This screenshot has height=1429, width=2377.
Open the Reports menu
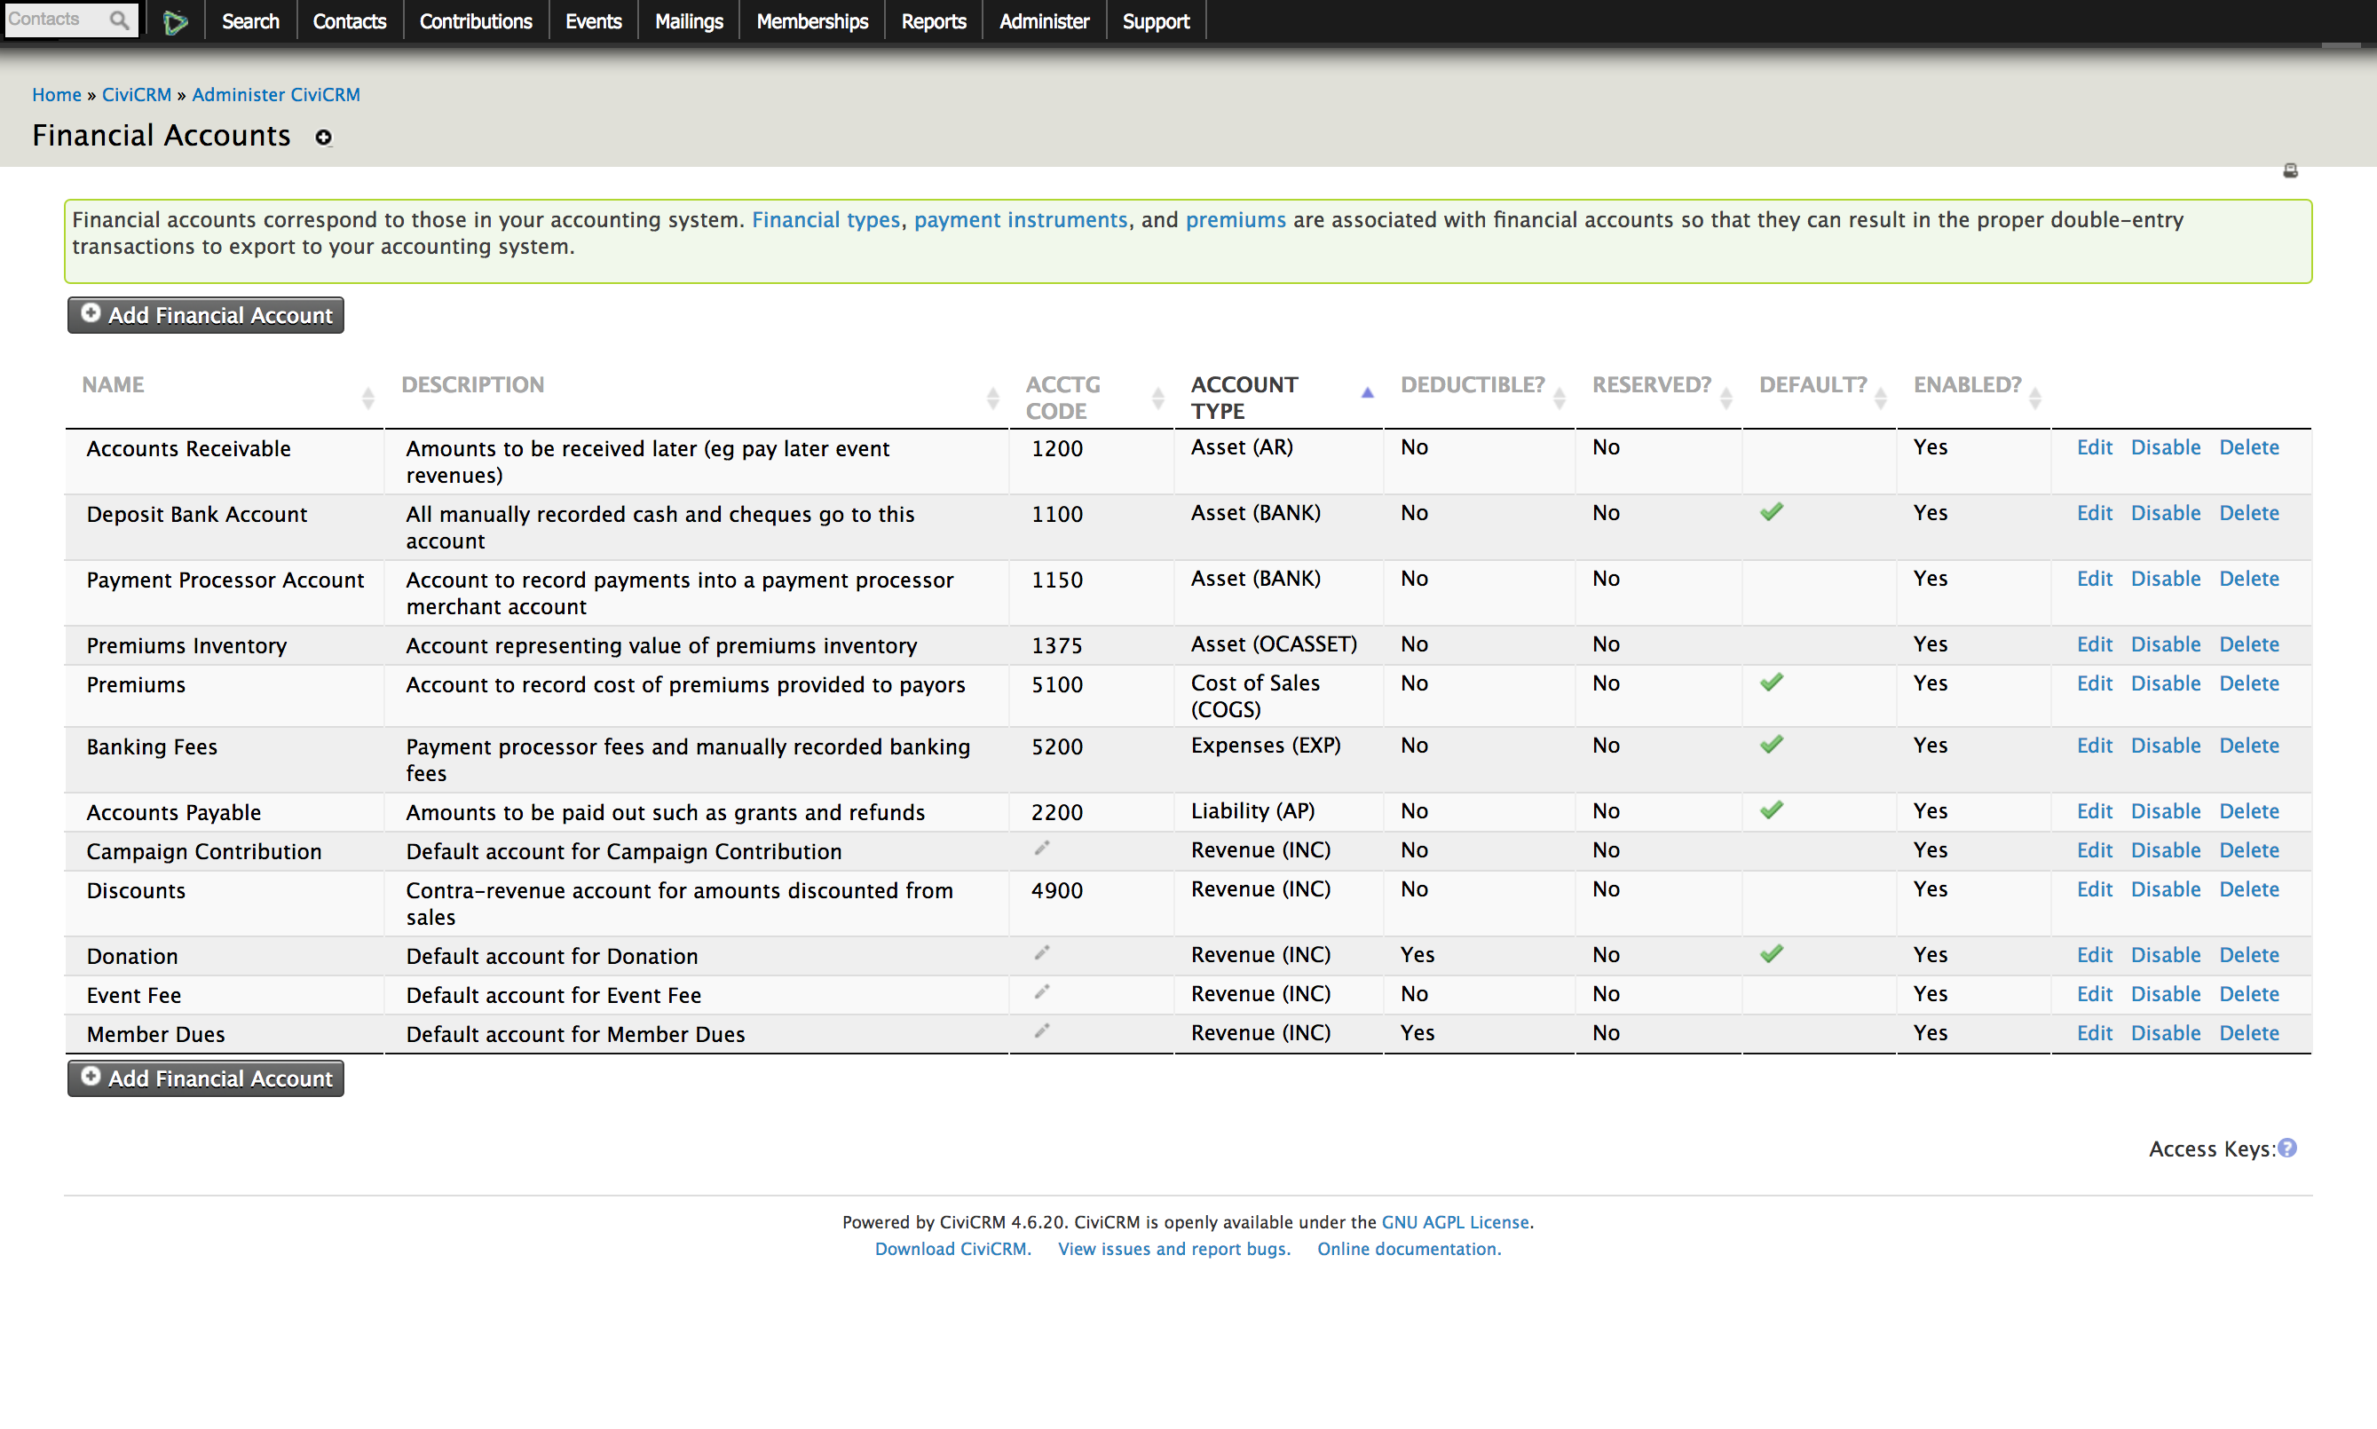pyautogui.click(x=933, y=21)
